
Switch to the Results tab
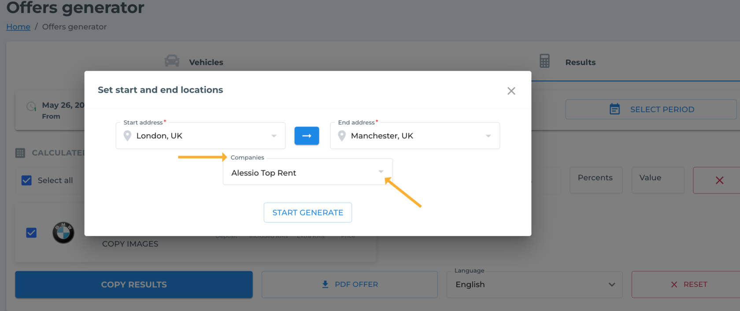coord(567,62)
